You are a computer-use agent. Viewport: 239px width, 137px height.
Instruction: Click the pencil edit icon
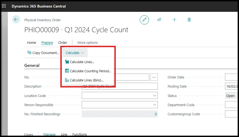[x=144, y=20]
